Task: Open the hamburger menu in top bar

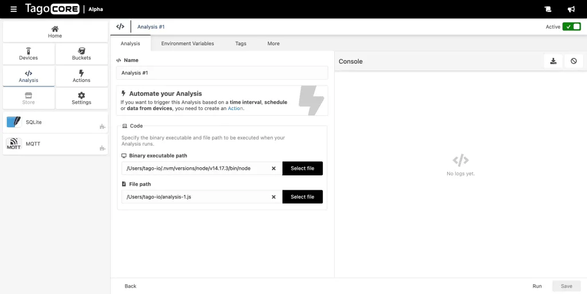Action: pos(14,9)
